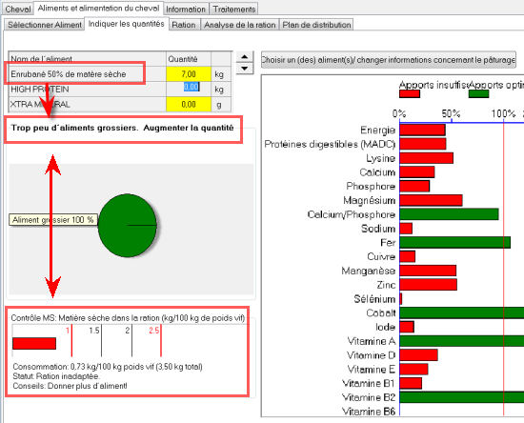524x423 pixels.
Task: Click the Energie bar in chart
Action: [x=422, y=130]
